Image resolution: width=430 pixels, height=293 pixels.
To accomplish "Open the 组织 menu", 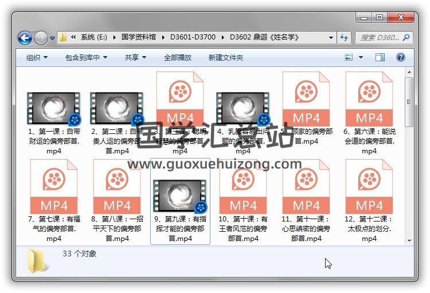I will pyautogui.click(x=37, y=57).
